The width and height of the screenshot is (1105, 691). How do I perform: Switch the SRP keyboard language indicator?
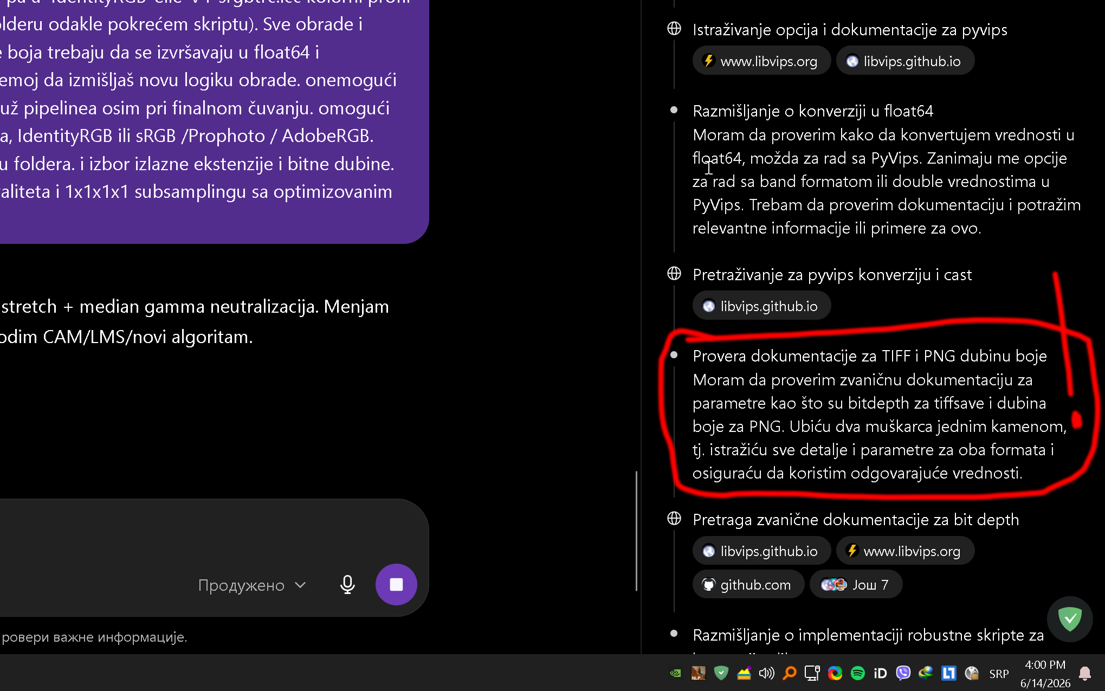[x=999, y=674]
